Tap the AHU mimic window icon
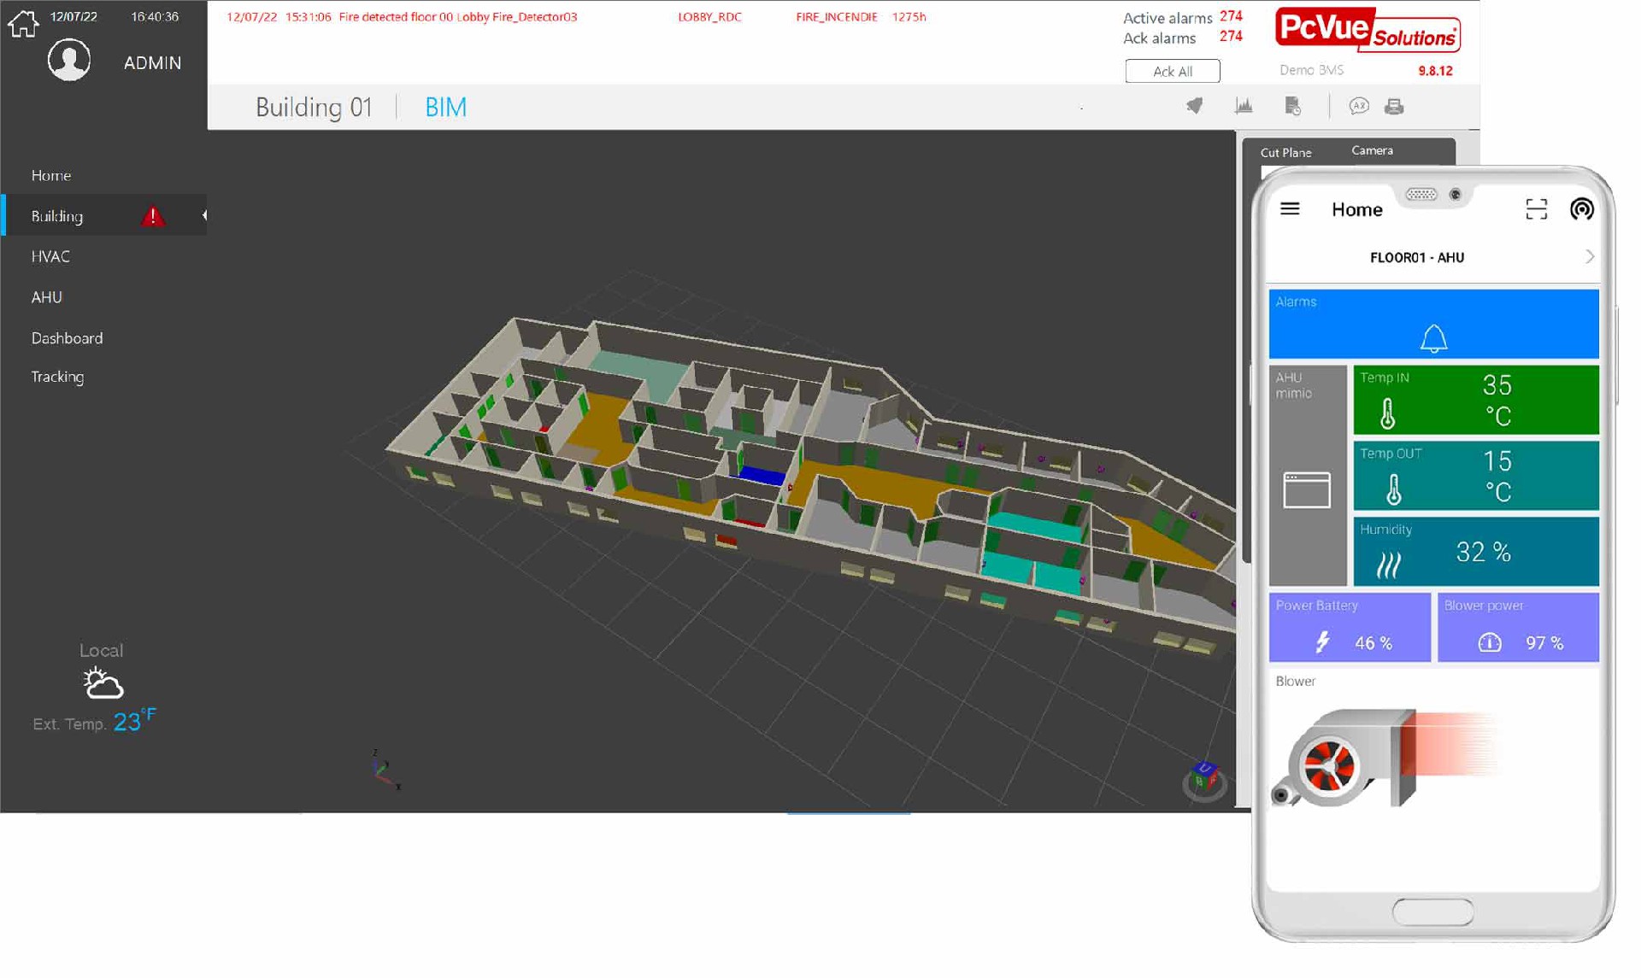The height and width of the screenshot is (978, 1641). [x=1307, y=490]
